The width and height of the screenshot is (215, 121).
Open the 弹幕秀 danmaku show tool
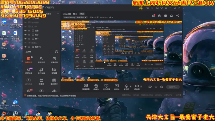coord(41,82)
